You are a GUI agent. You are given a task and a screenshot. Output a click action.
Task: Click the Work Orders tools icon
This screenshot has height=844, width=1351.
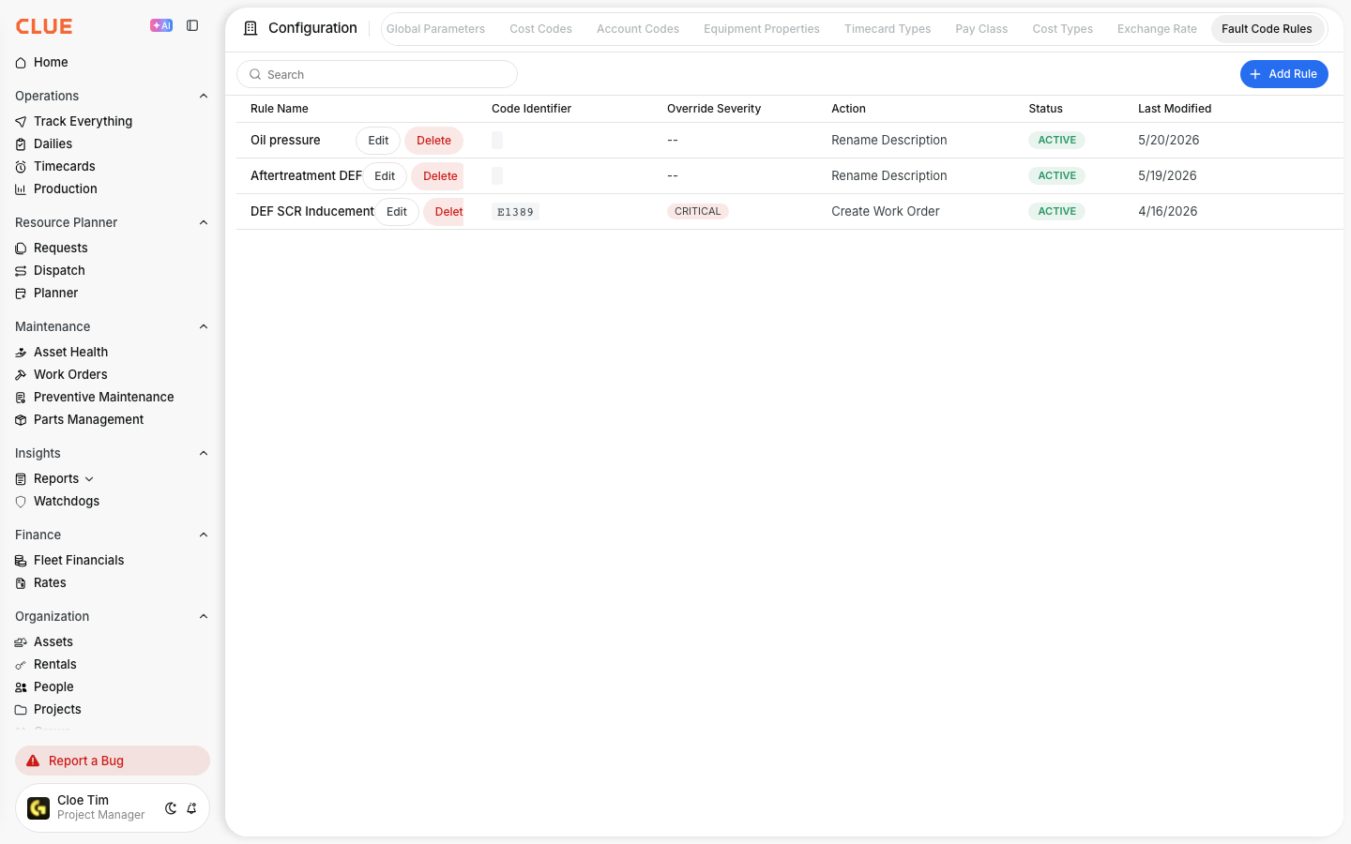click(21, 375)
